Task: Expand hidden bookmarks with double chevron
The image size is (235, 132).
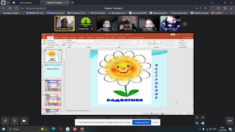Action: pos(231,13)
